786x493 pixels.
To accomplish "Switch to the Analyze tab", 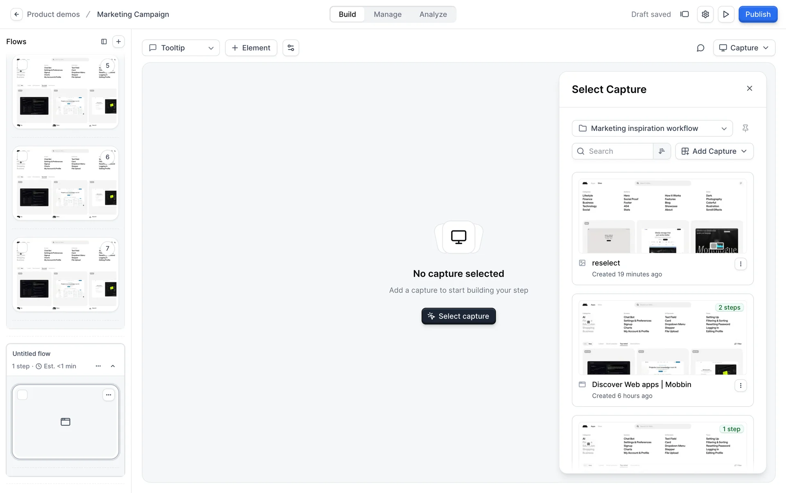I will pos(433,14).
